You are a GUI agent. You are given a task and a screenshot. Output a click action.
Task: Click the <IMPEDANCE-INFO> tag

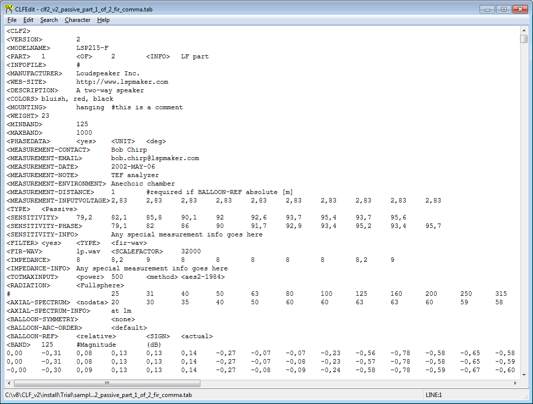[x=38, y=268]
